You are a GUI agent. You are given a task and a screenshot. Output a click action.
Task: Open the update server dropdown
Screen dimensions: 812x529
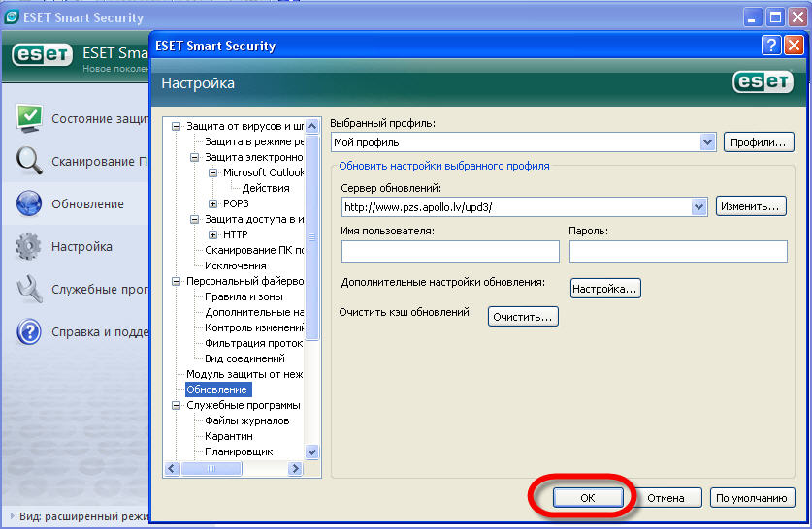pyautogui.click(x=698, y=206)
